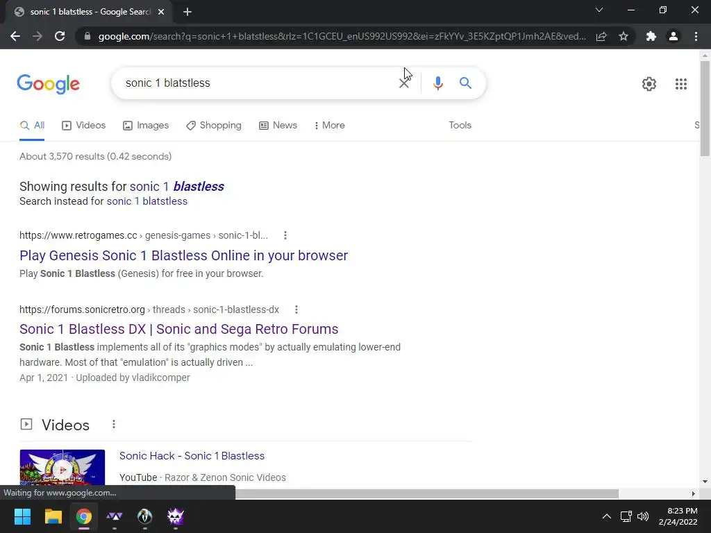Share this page icon in address bar
The width and height of the screenshot is (711, 533).
pyautogui.click(x=601, y=36)
